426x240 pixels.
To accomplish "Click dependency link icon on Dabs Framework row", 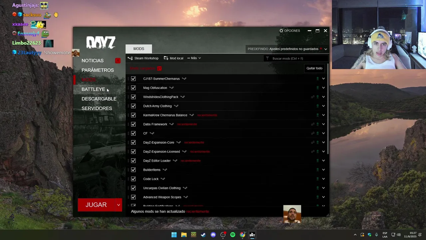I will coord(313,124).
